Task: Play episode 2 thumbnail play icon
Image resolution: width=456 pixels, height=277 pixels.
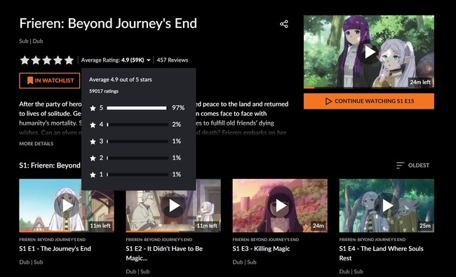Action: point(173,205)
